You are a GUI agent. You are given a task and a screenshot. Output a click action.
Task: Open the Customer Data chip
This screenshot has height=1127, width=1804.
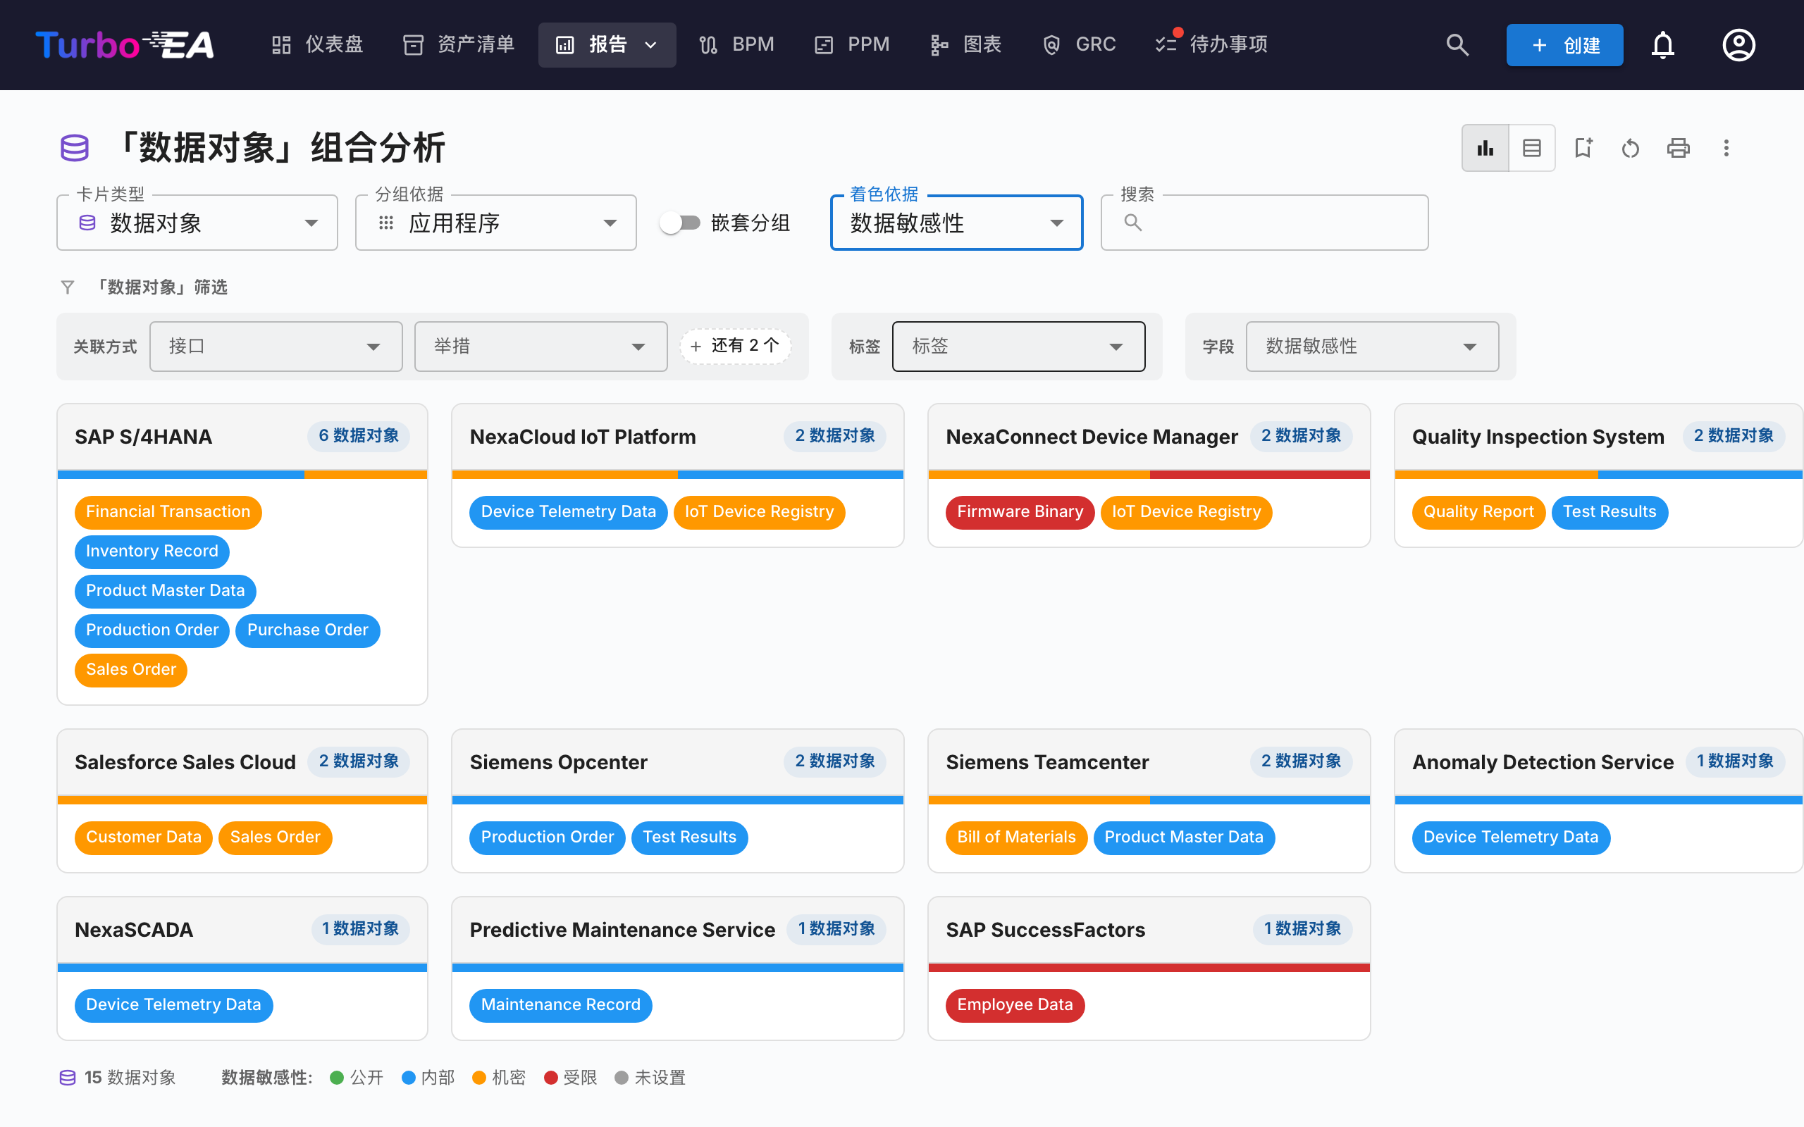(143, 837)
